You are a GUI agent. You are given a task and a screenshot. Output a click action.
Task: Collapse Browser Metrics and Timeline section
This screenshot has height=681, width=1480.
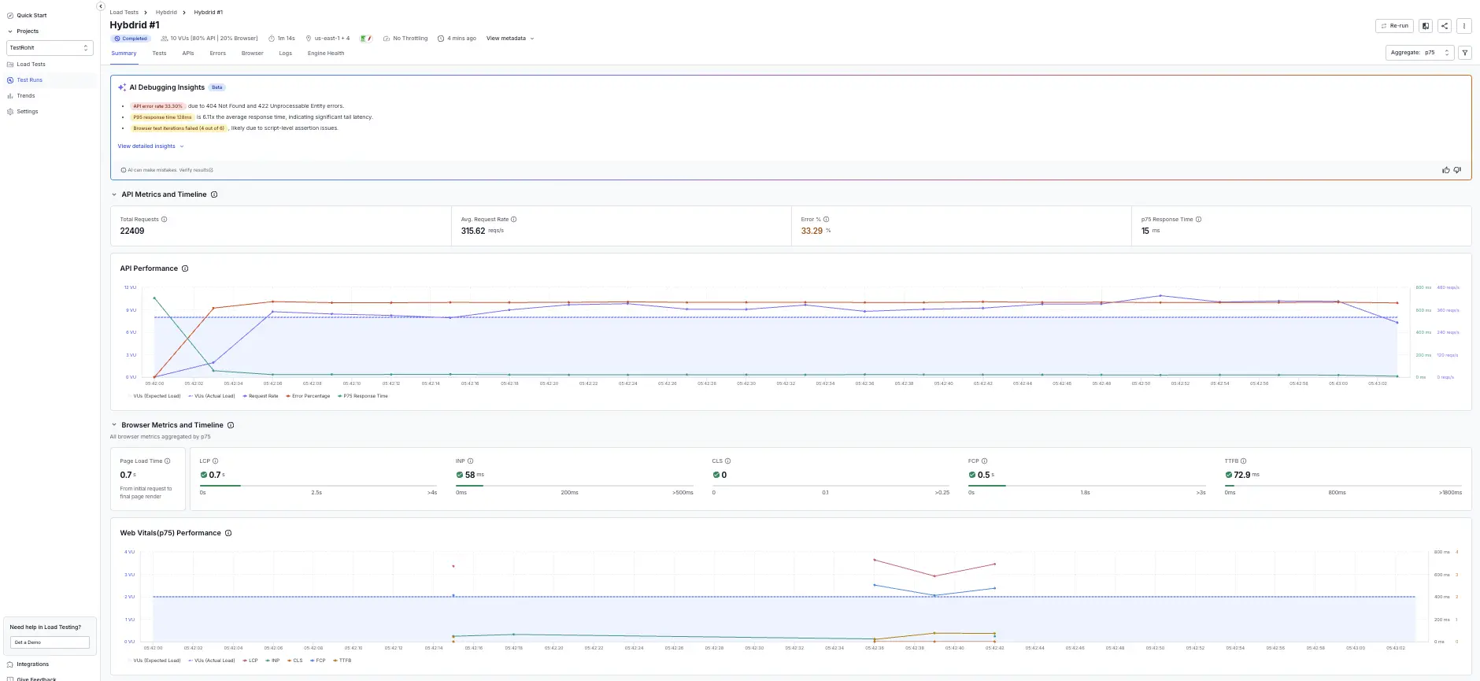[x=114, y=425]
